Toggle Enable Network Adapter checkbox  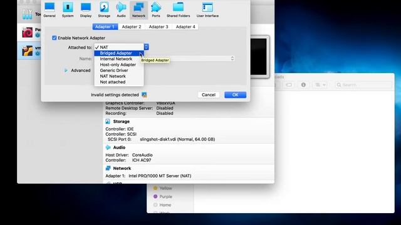(x=55, y=37)
